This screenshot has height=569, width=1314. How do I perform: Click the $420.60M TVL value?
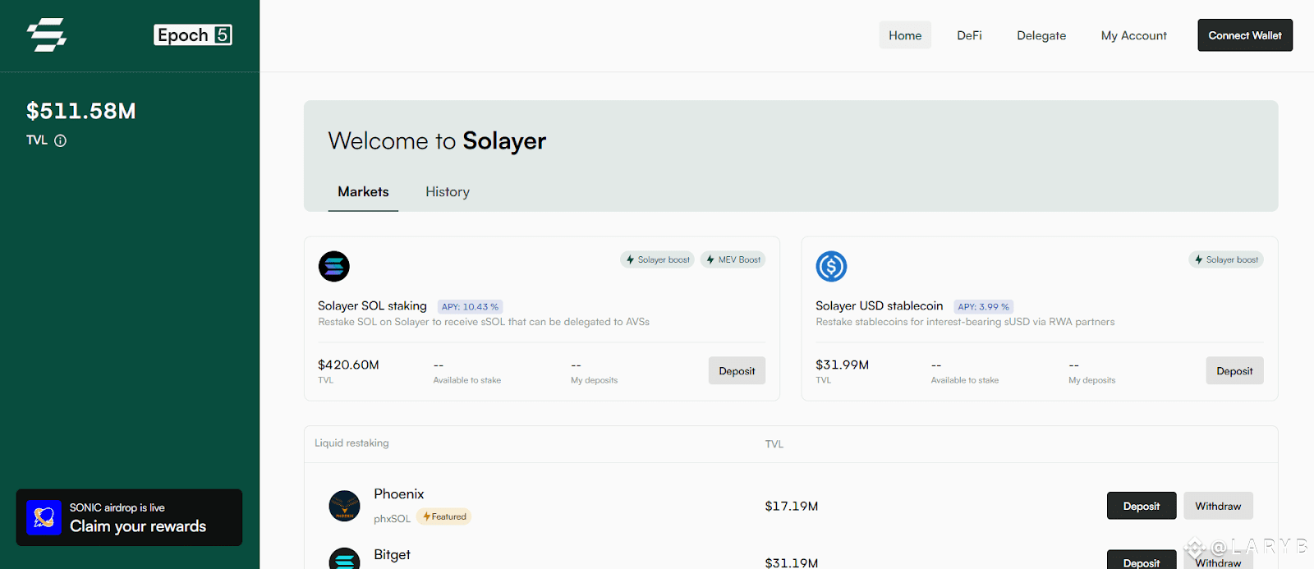[x=348, y=365]
